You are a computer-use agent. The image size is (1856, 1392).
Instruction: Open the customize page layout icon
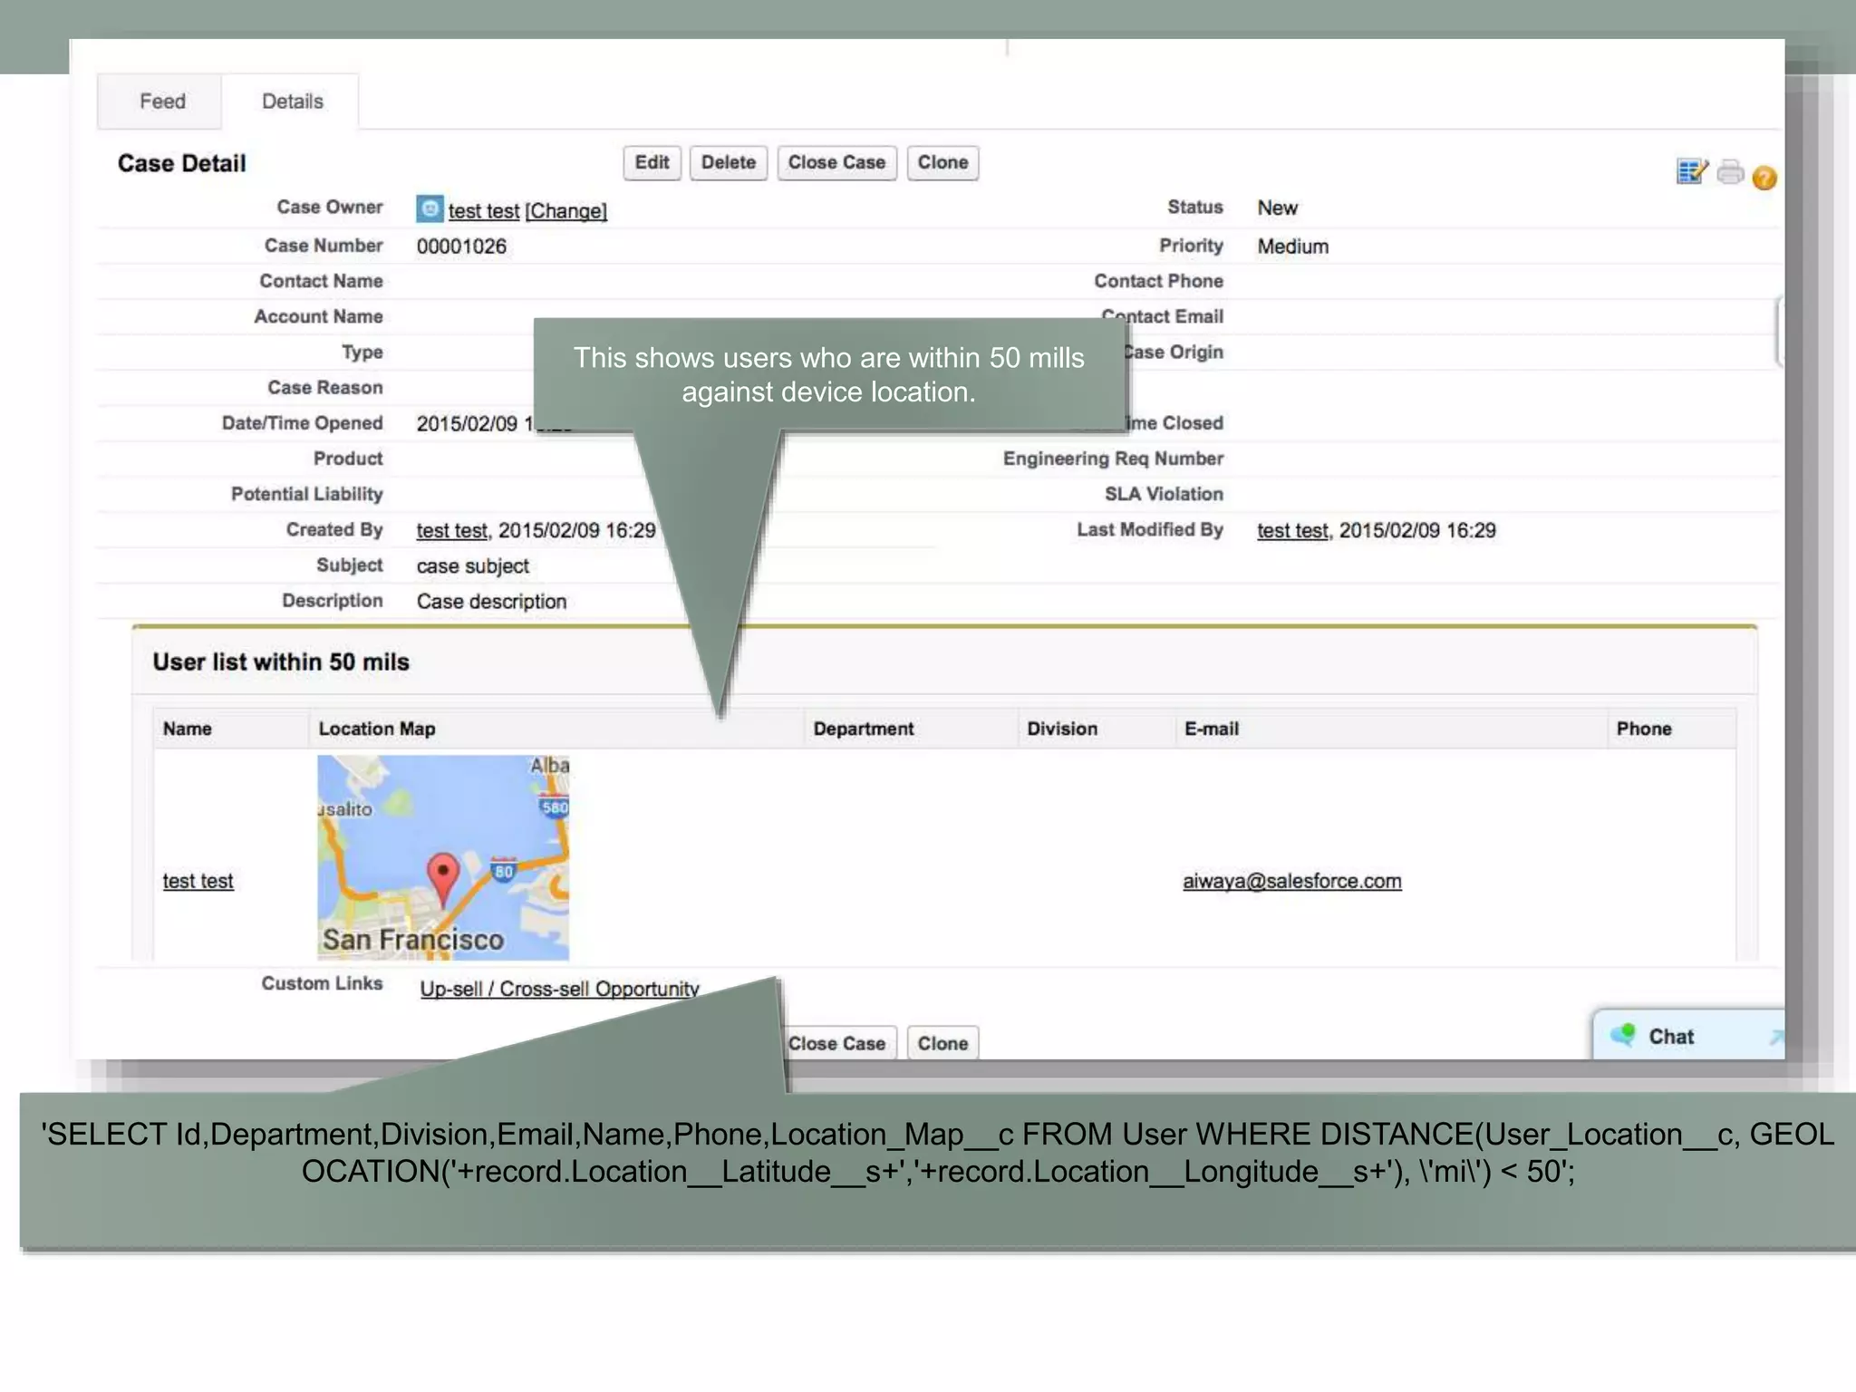point(1692,171)
